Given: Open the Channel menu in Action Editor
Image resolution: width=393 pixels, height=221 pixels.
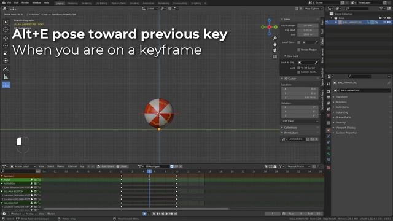Looking at the screenshot, I should [x=72, y=166].
